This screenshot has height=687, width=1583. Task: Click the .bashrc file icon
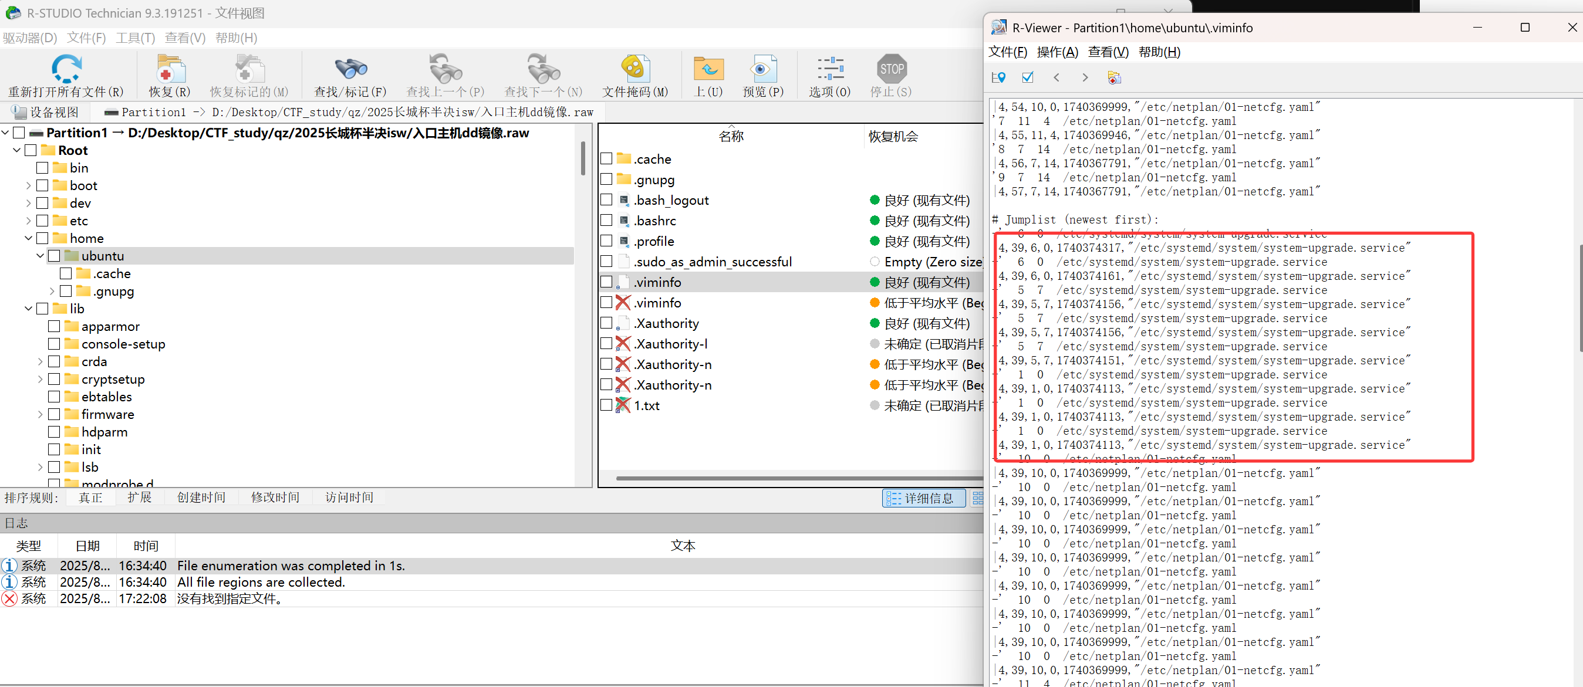[624, 221]
